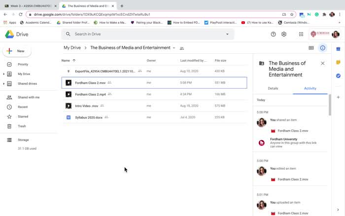Open Priority in sidebar

point(23,64)
